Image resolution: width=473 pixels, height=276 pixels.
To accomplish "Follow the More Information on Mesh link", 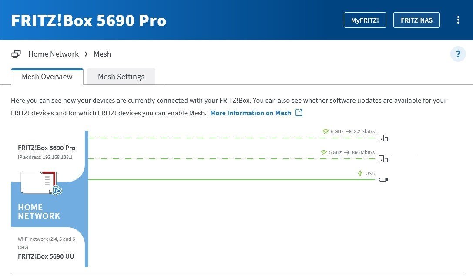I will click(251, 113).
